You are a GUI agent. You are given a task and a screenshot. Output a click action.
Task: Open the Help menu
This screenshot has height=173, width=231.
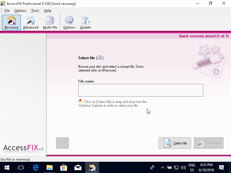tap(48, 11)
